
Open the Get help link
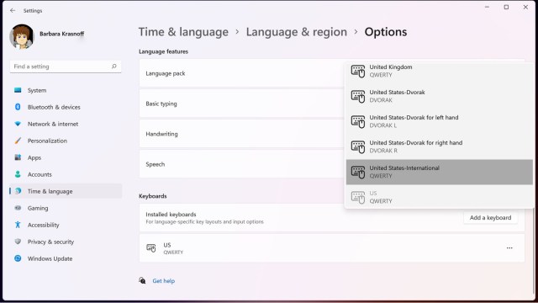pyautogui.click(x=164, y=281)
